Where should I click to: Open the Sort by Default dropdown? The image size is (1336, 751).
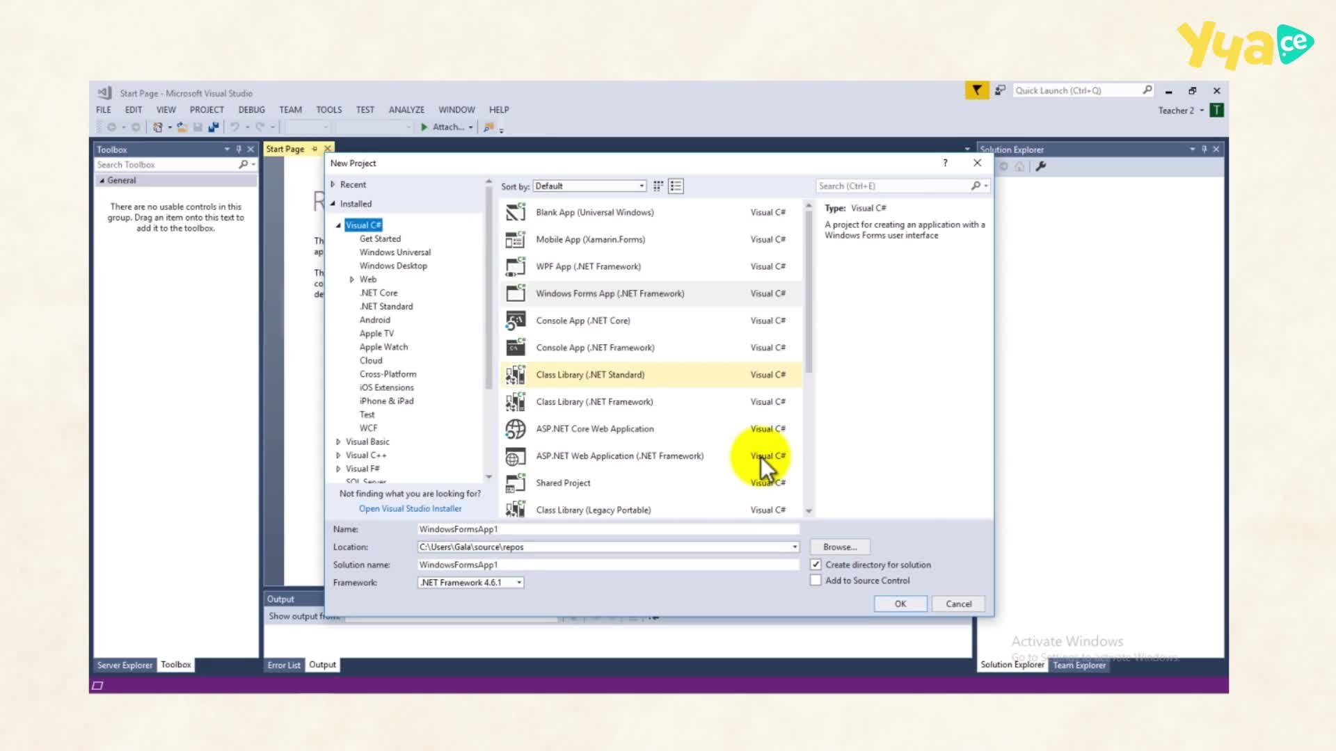click(x=590, y=186)
